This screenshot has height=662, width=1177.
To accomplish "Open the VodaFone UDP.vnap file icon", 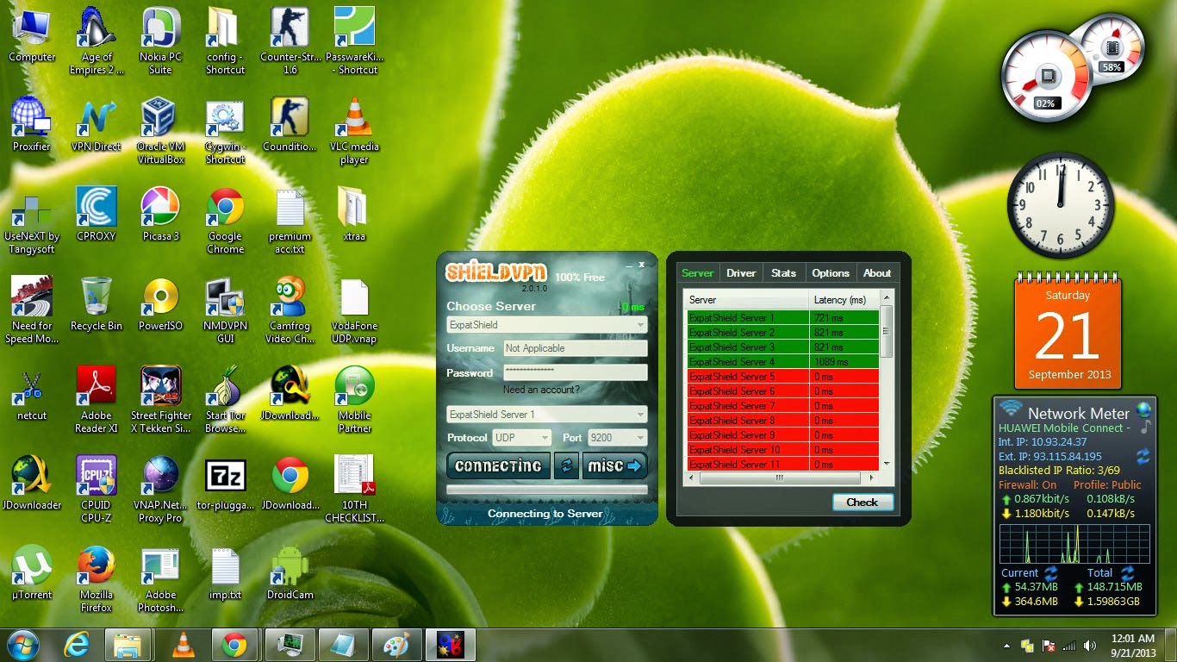I will tap(354, 309).
